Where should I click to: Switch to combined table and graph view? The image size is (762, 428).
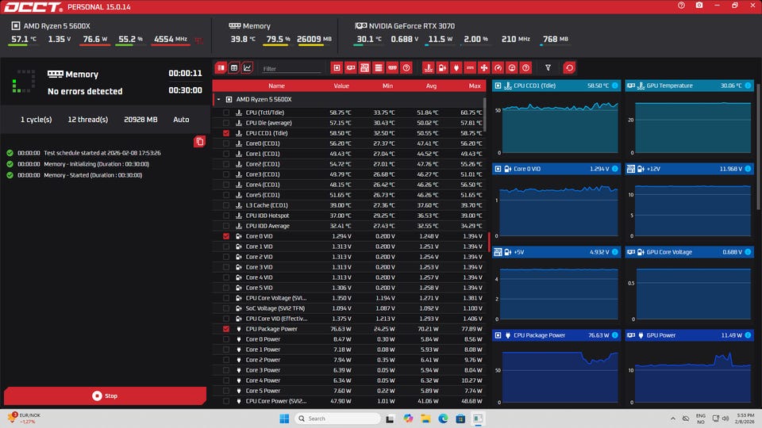[x=221, y=68]
